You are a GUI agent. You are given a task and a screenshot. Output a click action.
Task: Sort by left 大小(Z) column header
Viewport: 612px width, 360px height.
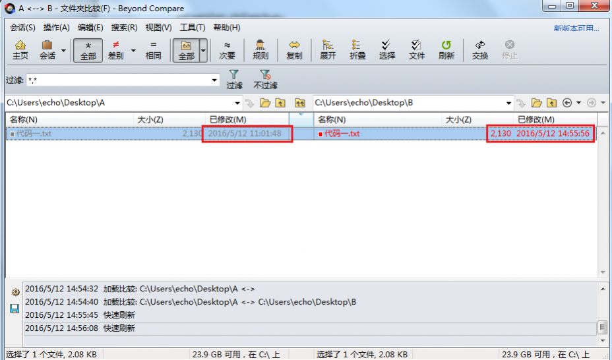pyautogui.click(x=169, y=119)
